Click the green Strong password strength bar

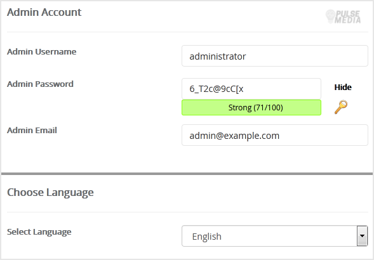251,107
